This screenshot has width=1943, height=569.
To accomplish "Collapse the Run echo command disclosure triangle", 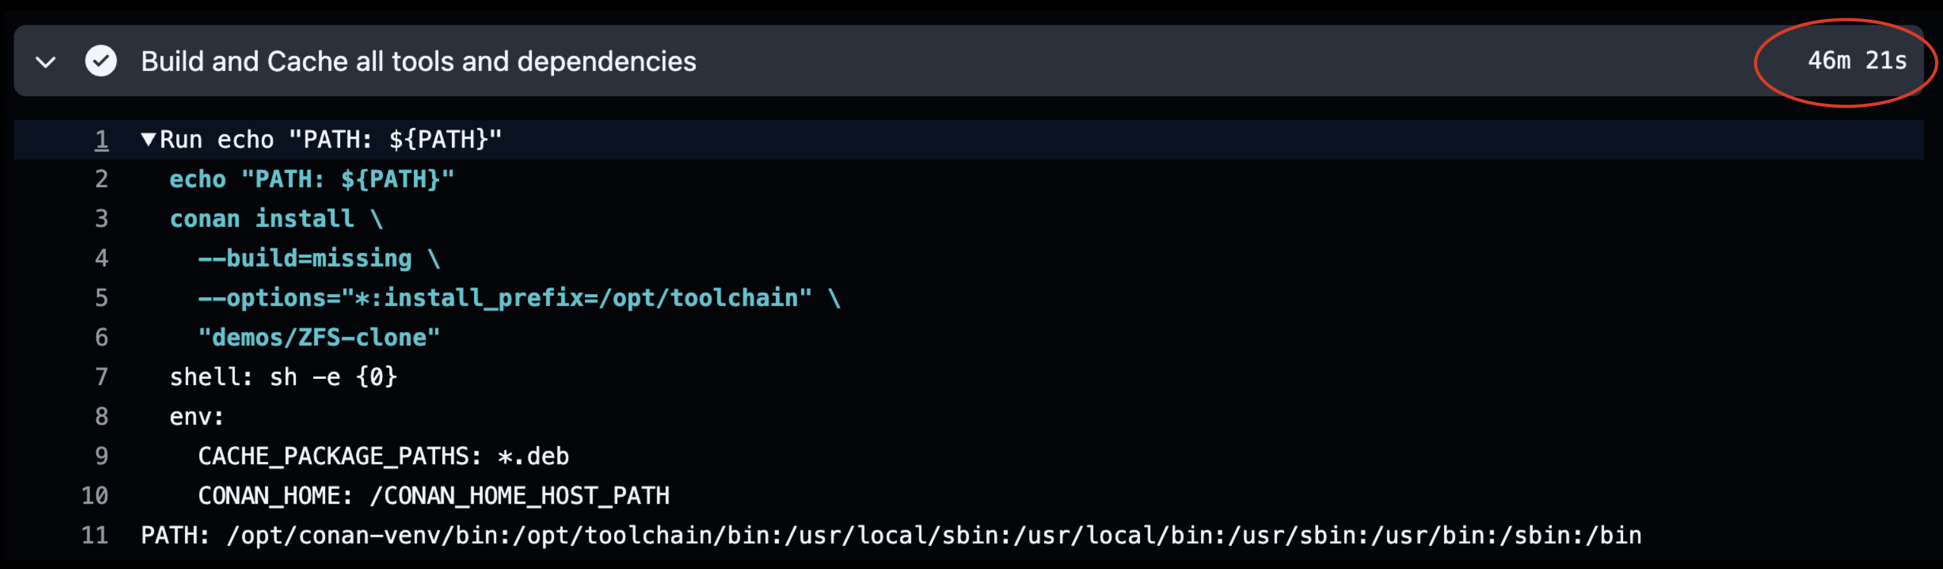I will 148,139.
